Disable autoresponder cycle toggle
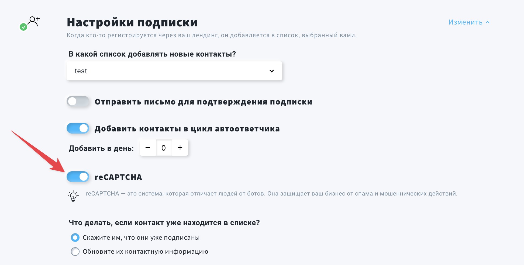 [78, 128]
